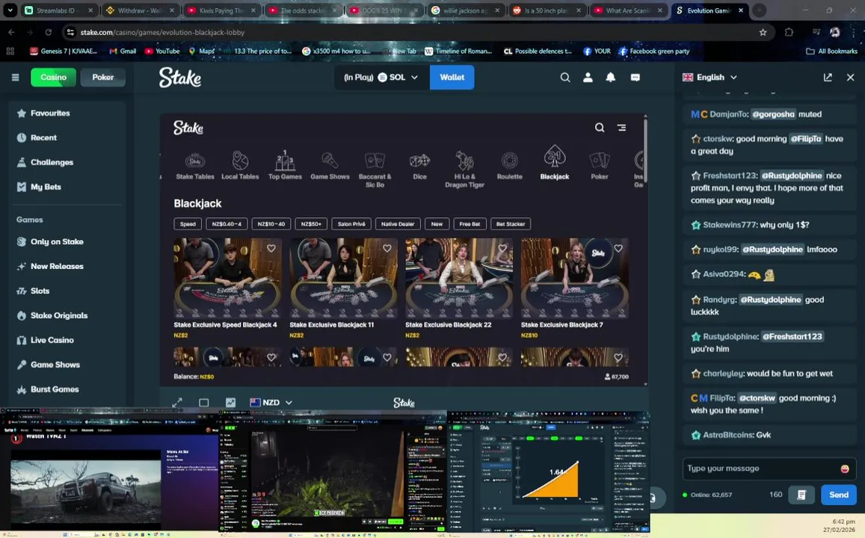Toggle the chat bubble icon in header
The width and height of the screenshot is (865, 538).
635,77
